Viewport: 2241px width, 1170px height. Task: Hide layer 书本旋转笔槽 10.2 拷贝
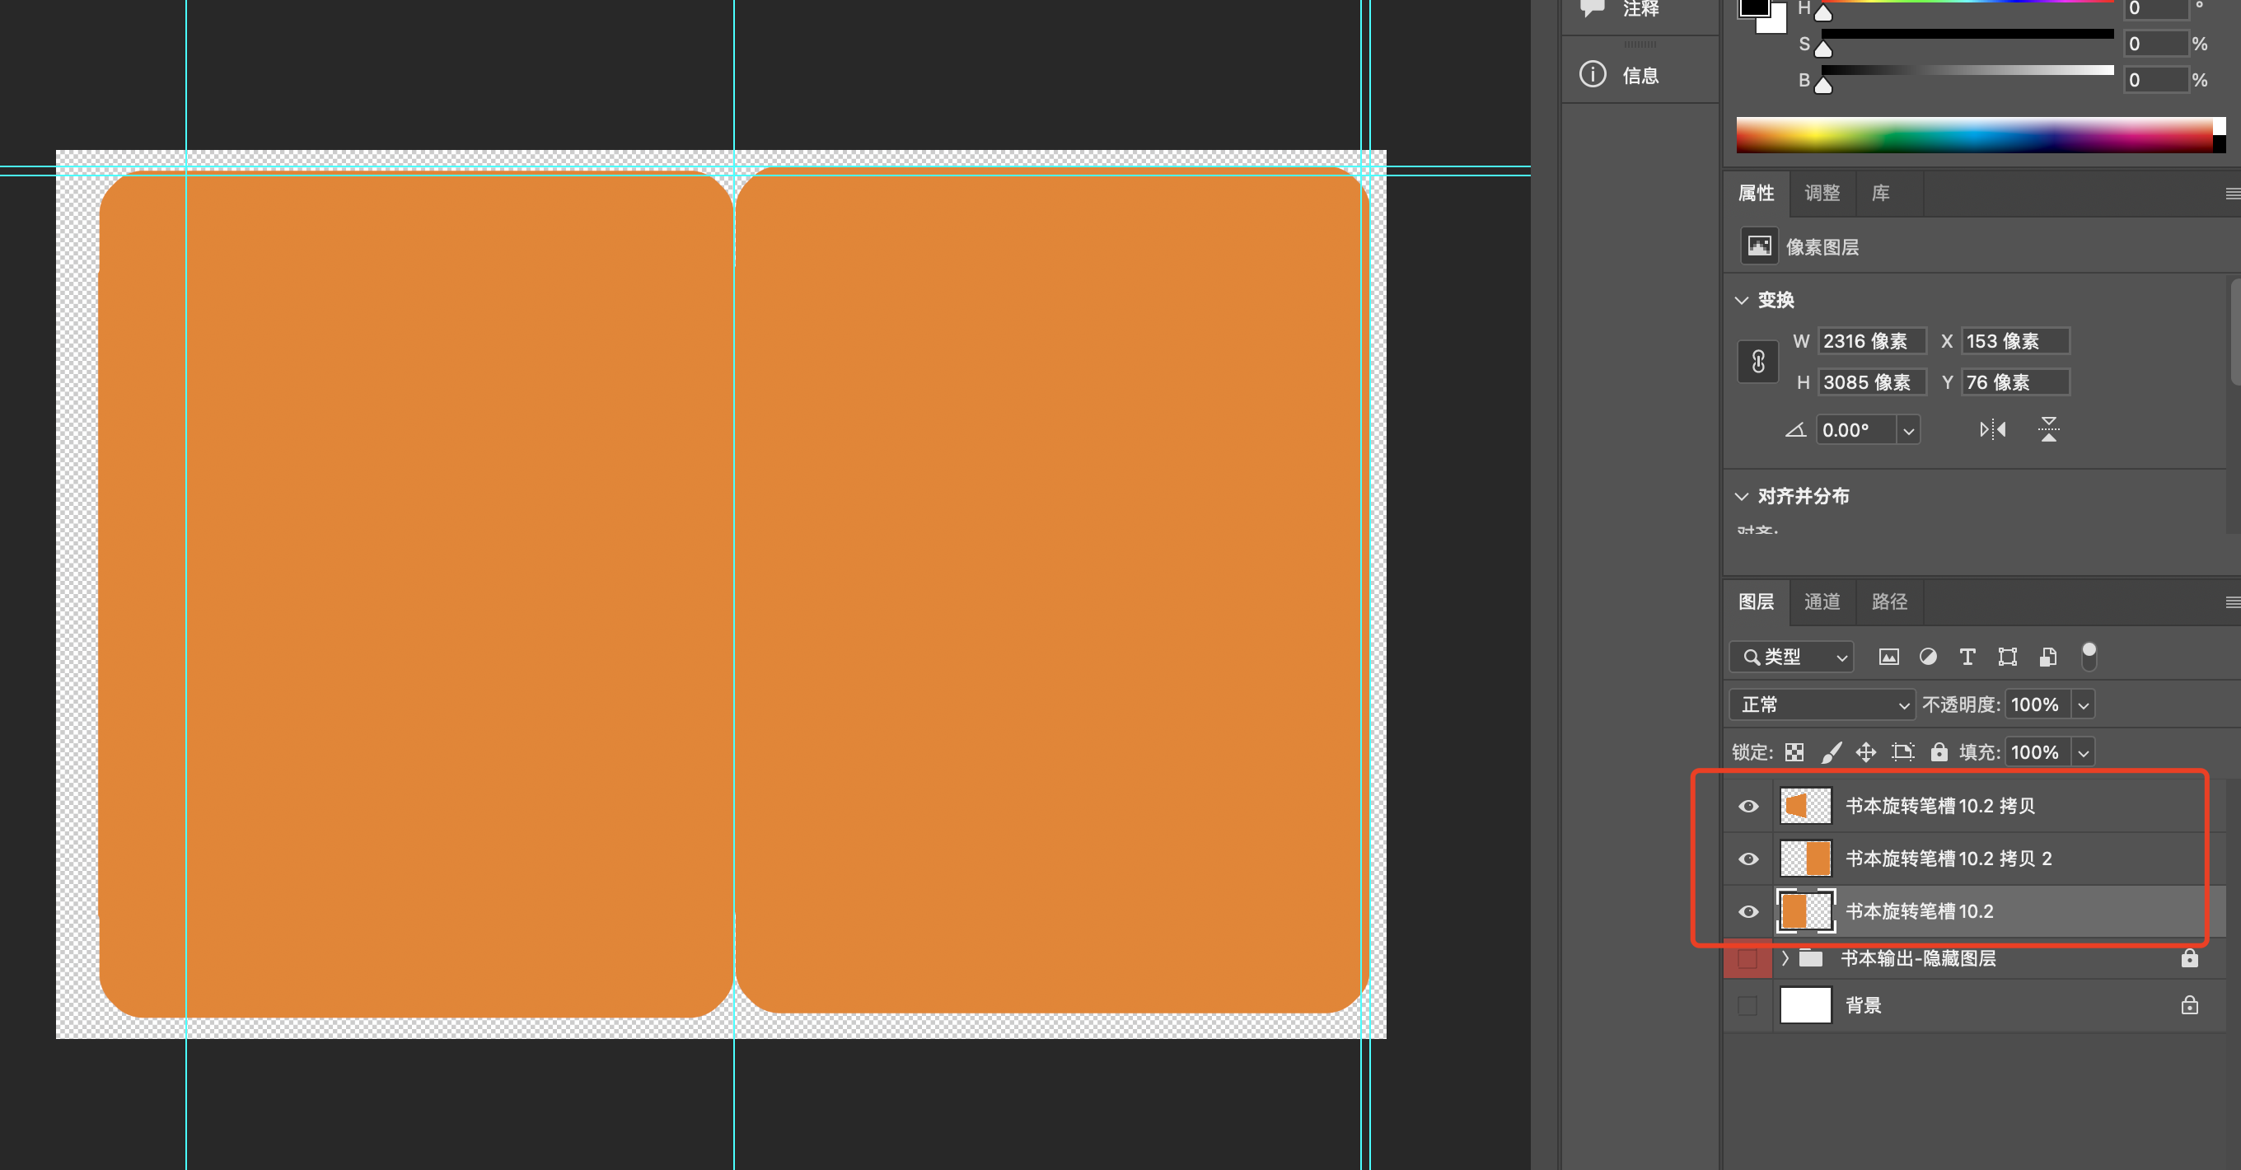click(1747, 807)
